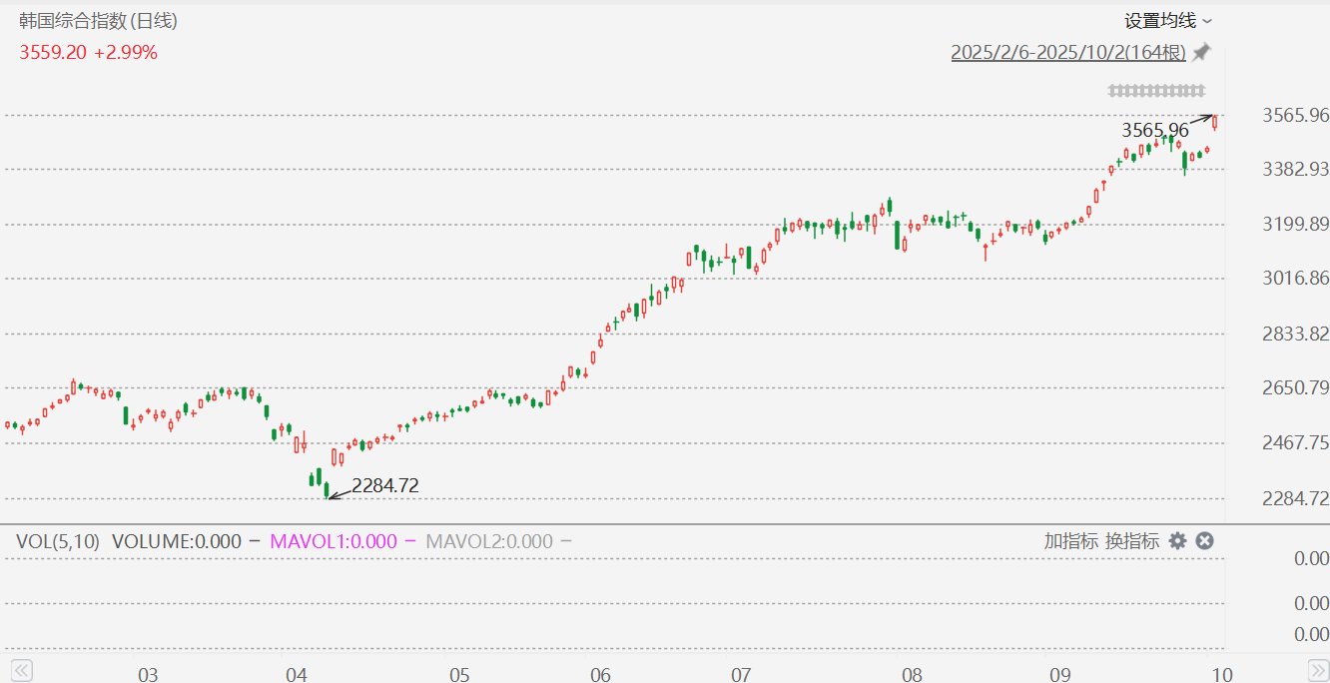Click 换指标 to switch indicator
Screen dimensions: 1330x683
pos(1131,541)
